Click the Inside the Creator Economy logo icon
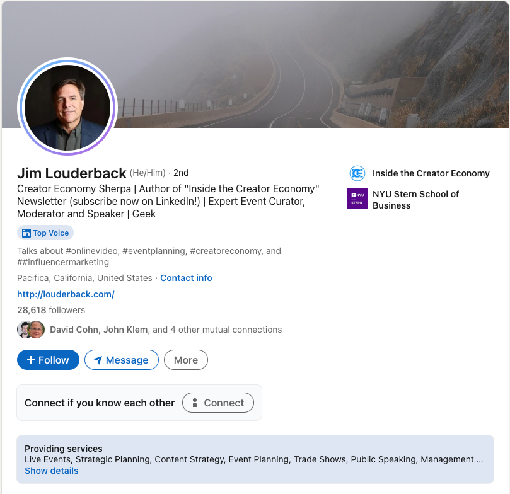The height and width of the screenshot is (494, 510). 357,173
